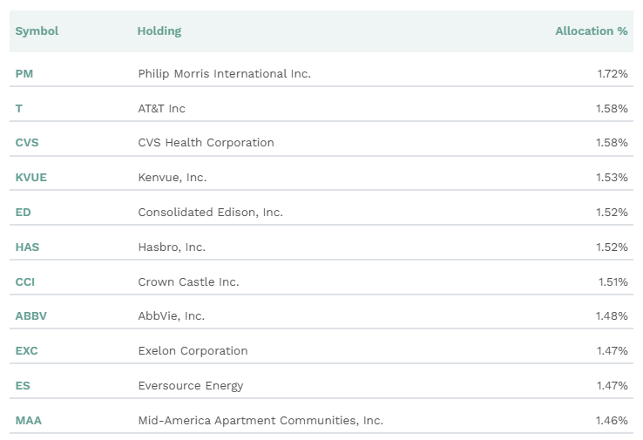This screenshot has width=643, height=440.
Task: Click the PM ticker symbol link
Action: (x=24, y=73)
